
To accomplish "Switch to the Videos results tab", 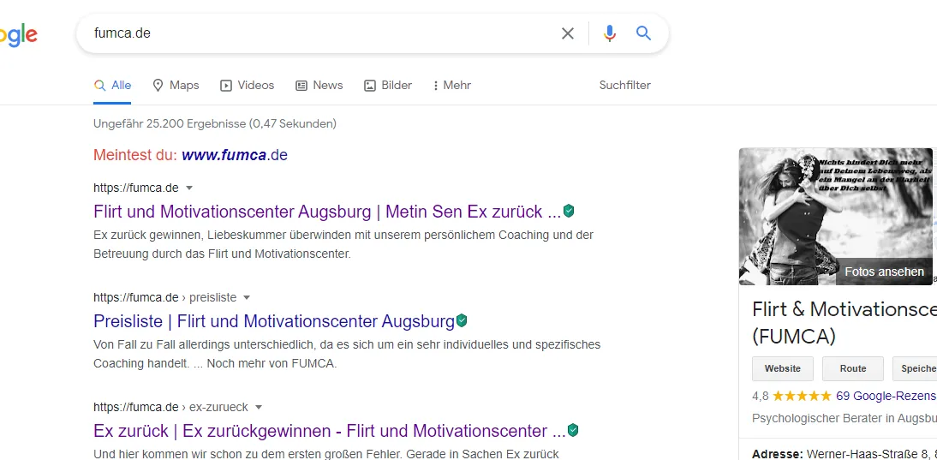I will click(248, 86).
